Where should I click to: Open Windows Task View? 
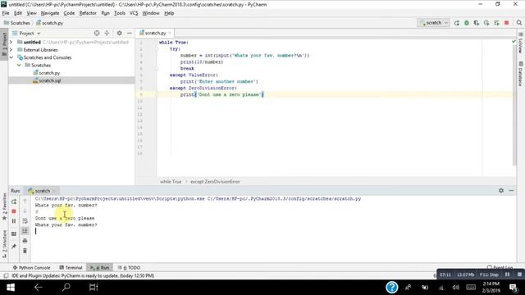(x=94, y=288)
